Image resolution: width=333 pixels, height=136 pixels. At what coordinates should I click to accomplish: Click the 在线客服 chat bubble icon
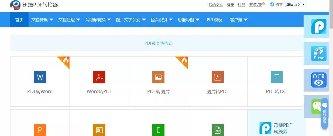(325, 106)
